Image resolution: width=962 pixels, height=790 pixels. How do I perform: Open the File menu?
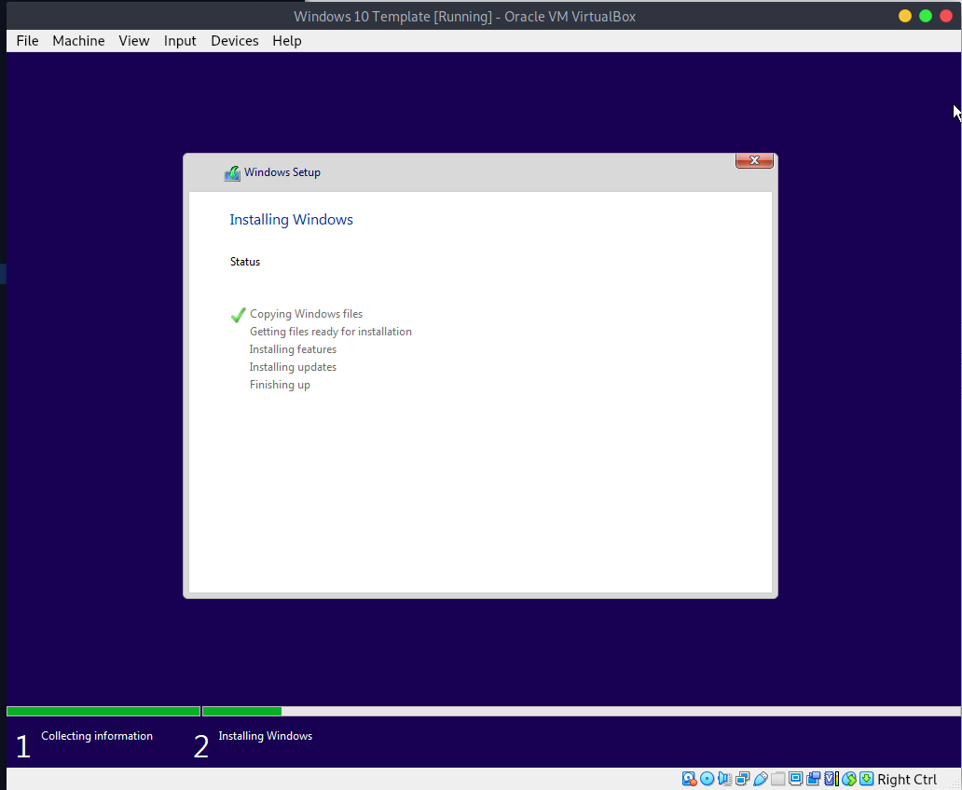[x=27, y=40]
